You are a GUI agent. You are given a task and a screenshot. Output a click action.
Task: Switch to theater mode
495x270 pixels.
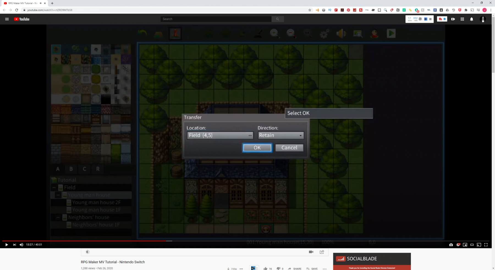pyautogui.click(x=472, y=245)
